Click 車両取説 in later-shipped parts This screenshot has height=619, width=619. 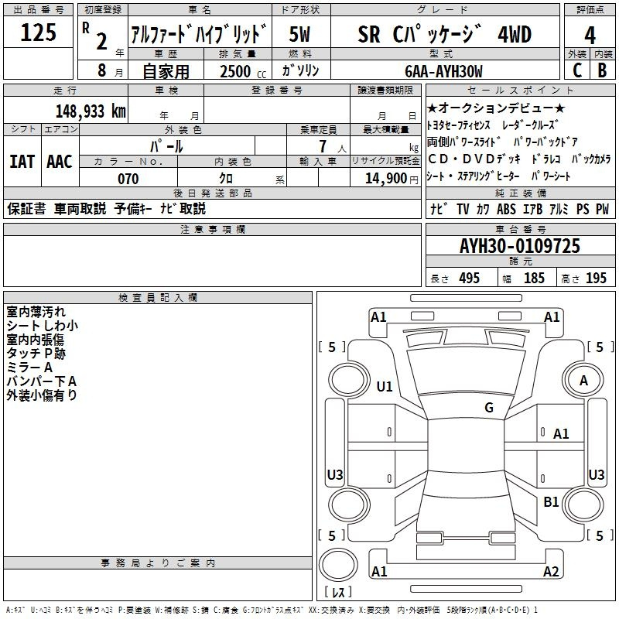click(x=80, y=209)
